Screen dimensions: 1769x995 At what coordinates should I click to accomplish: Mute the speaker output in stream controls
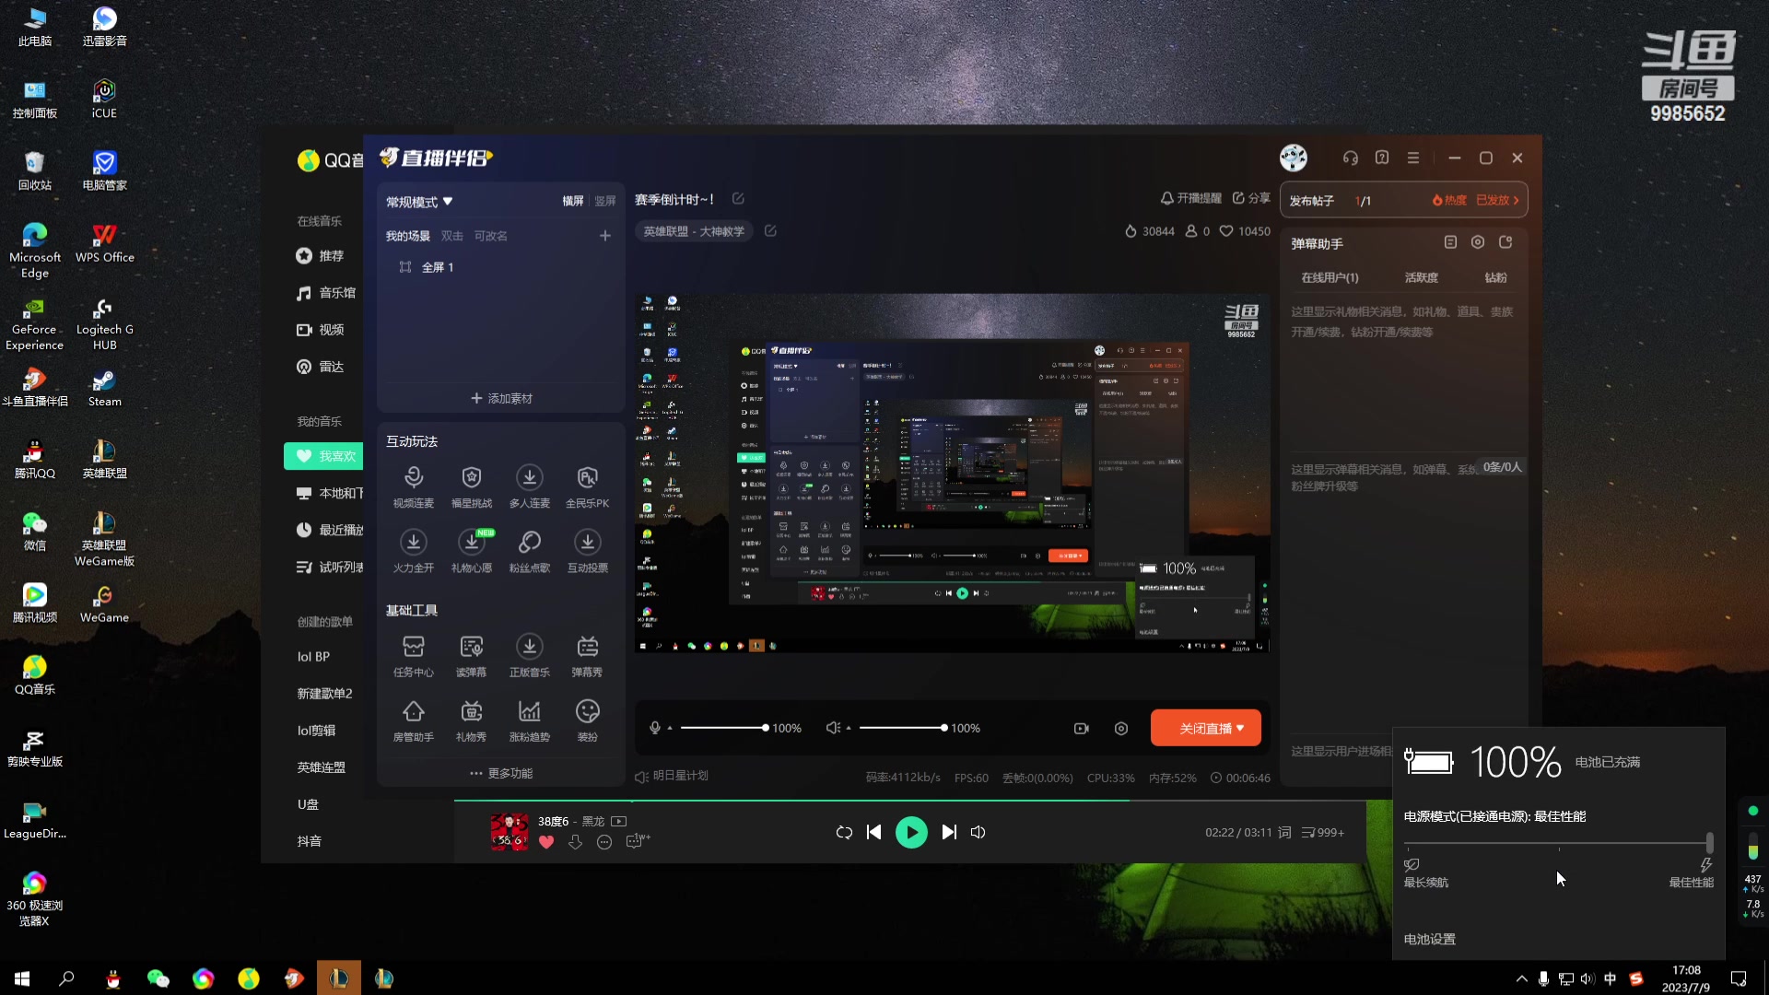click(833, 728)
